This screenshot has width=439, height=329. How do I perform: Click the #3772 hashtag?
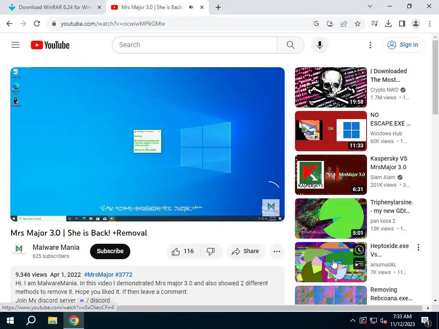point(123,275)
